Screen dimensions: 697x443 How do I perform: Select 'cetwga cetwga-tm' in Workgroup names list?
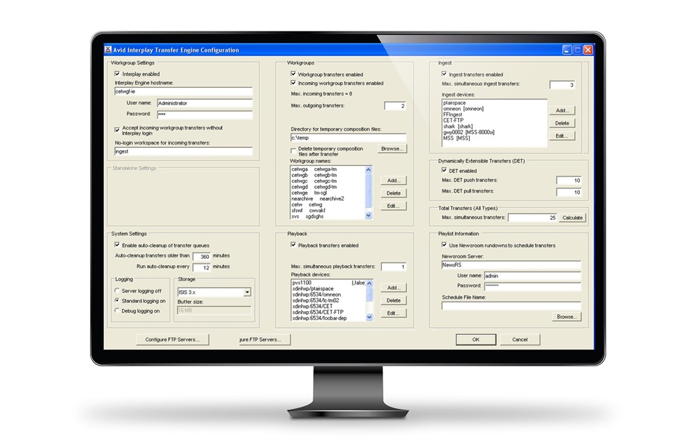(x=314, y=170)
